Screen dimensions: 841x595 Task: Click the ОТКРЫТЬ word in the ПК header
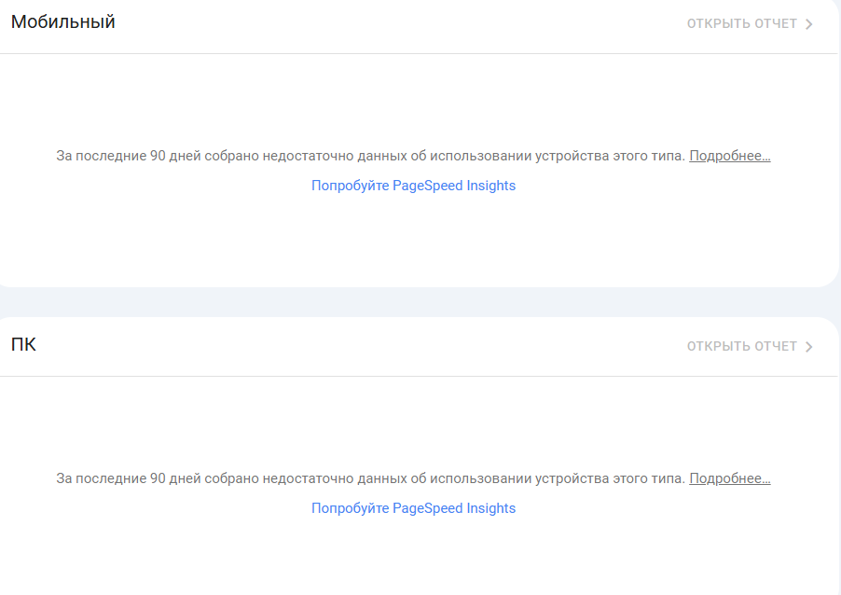(719, 346)
